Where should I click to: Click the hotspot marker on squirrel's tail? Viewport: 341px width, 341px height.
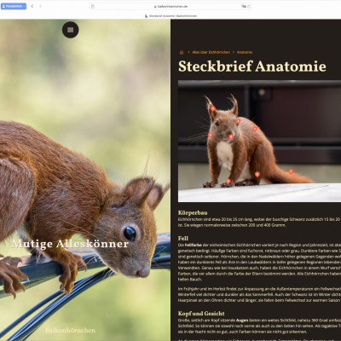coord(291,171)
